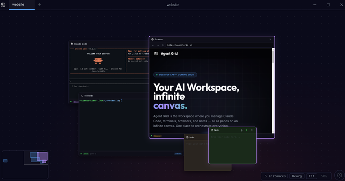The height and width of the screenshot is (181, 345).
Task: Click the isolated blue minimap pane
Action: pos(5,161)
